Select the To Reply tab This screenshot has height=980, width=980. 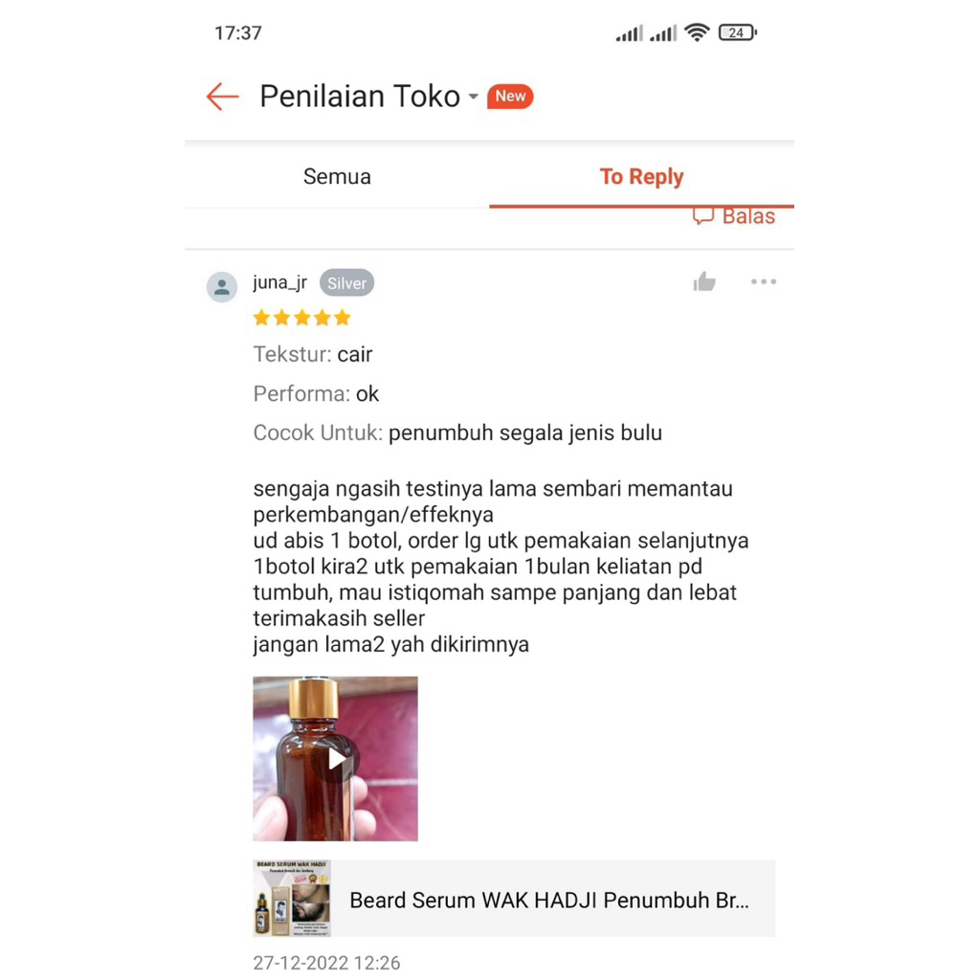click(641, 177)
